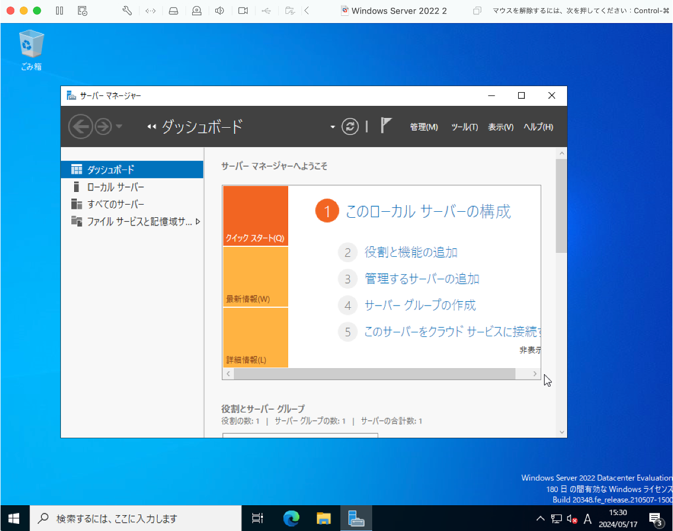Select ダッシュボード in the sidebar

132,170
